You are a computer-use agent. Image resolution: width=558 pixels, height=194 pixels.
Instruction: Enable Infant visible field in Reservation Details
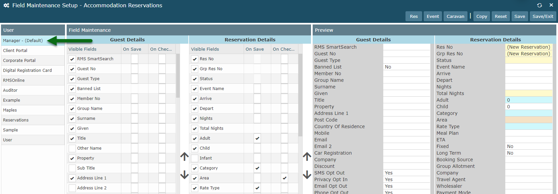click(x=195, y=158)
